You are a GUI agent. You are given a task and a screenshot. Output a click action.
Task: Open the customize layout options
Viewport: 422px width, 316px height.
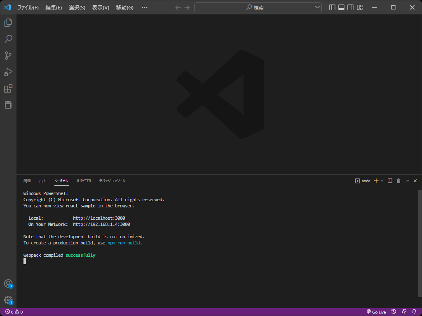click(x=359, y=7)
